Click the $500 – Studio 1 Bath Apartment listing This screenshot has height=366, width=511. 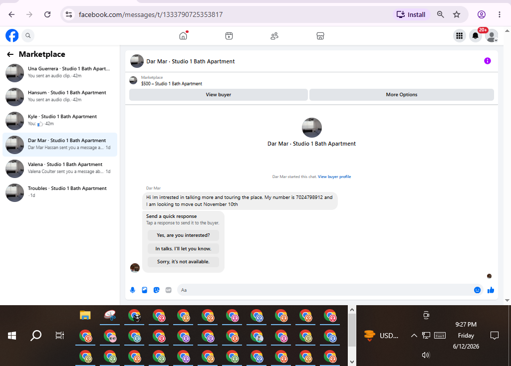(172, 84)
